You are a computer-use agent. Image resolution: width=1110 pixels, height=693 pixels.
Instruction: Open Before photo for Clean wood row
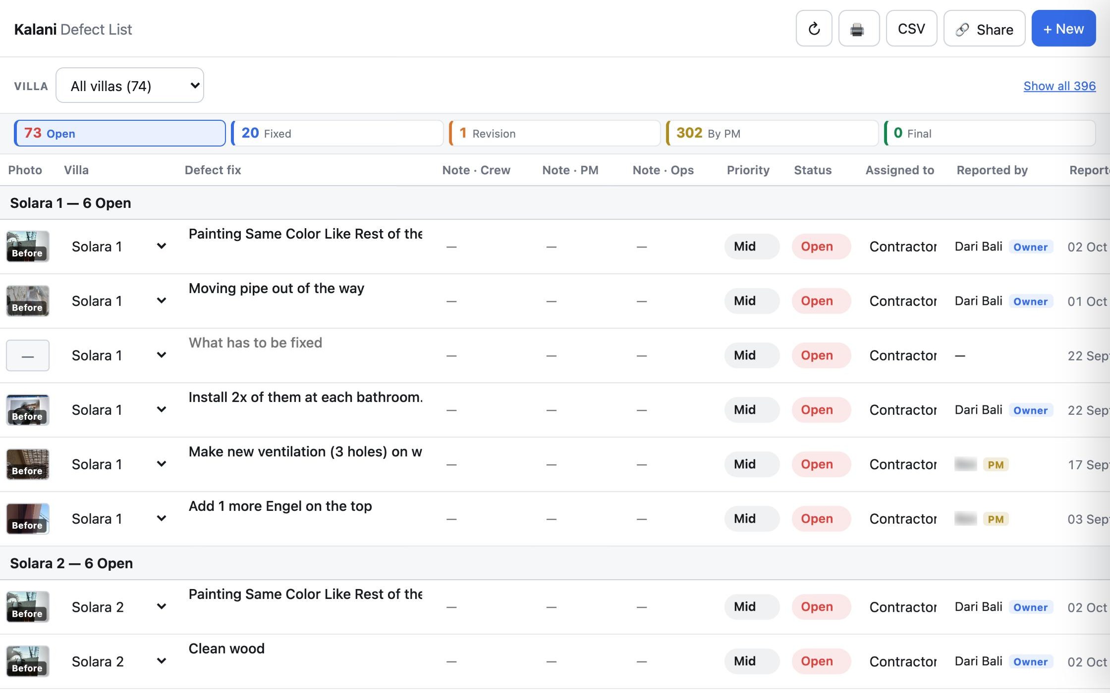click(x=28, y=661)
